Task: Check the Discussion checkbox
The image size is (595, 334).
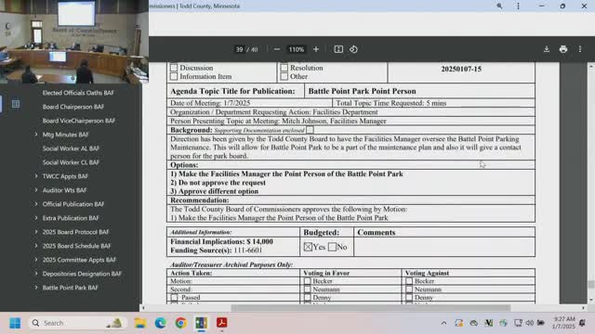Action: (174, 68)
